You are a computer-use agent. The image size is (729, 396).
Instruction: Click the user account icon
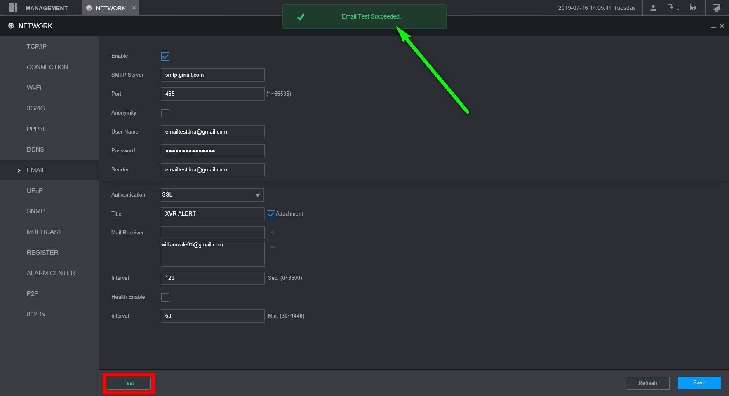pos(653,8)
